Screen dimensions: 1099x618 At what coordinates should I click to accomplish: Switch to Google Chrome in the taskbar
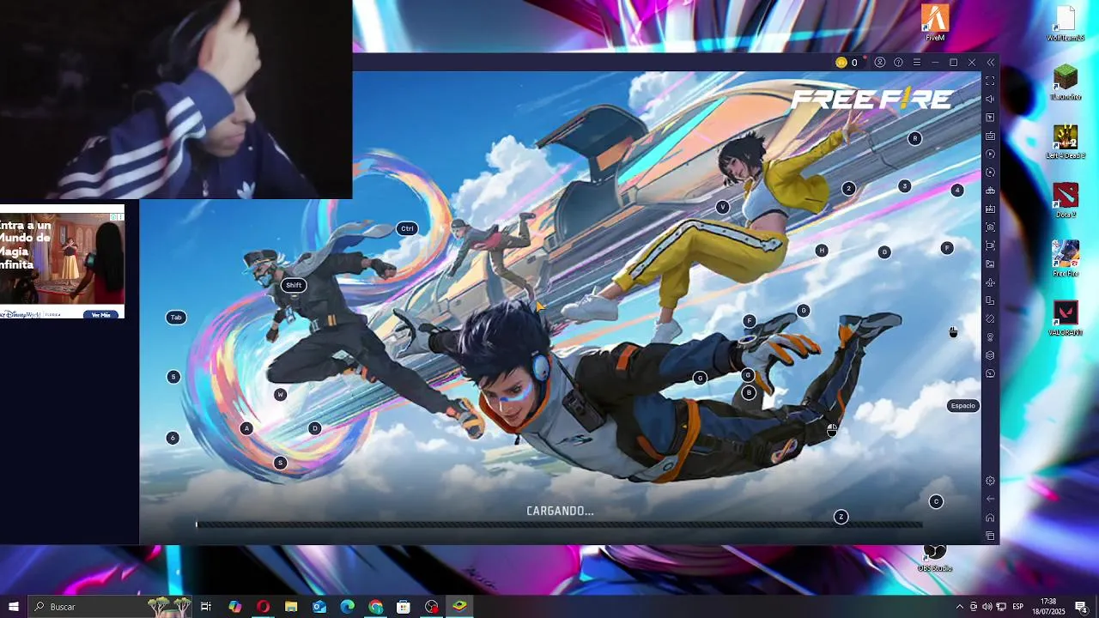point(376,607)
